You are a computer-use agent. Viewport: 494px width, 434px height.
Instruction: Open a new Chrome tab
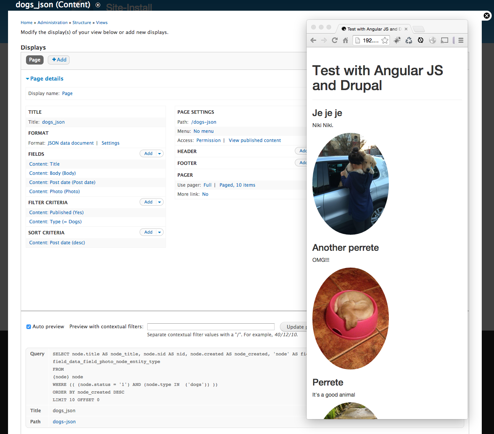coord(419,29)
